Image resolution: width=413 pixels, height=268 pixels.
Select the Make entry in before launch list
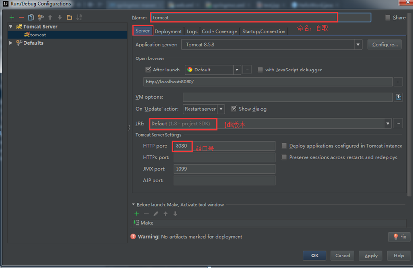tap(269, 223)
